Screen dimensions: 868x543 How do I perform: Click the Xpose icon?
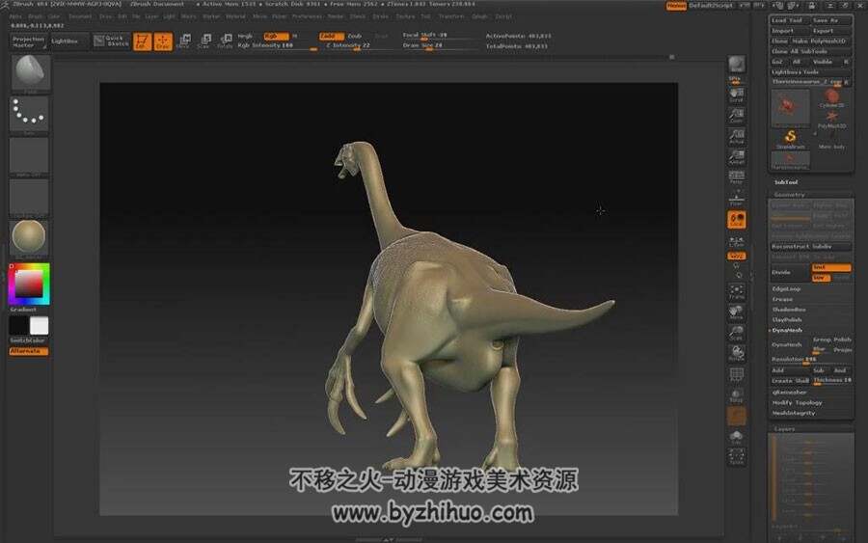point(736,456)
